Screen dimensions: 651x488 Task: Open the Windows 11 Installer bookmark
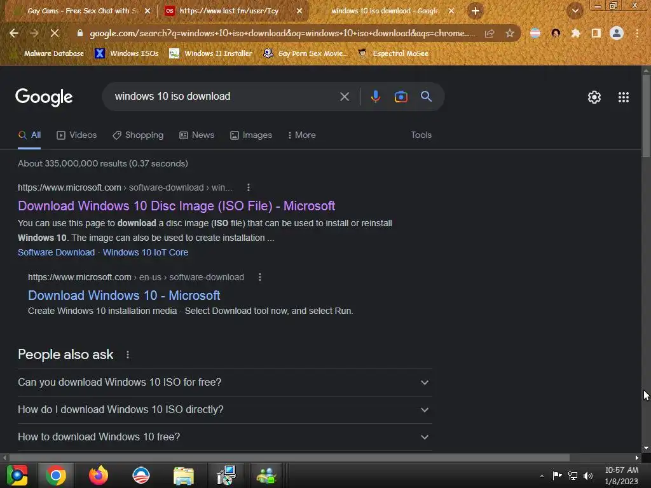211,53
